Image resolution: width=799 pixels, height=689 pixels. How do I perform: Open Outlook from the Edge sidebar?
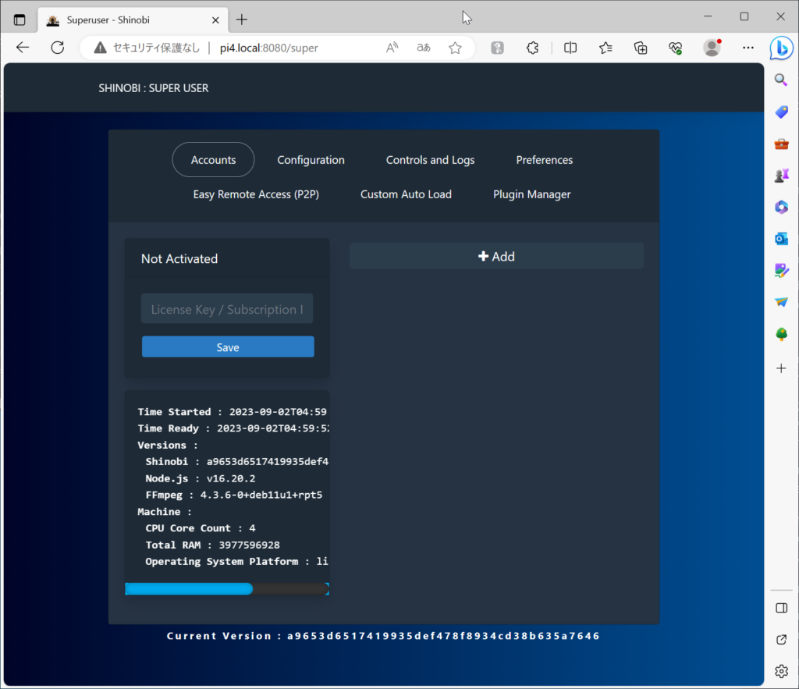point(781,239)
